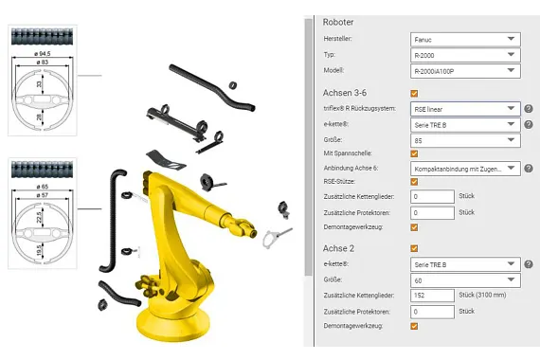Image resolution: width=540 pixels, height=360 pixels.
Task: Toggle Demontagewerkzeug checkbox under Achse 2
Action: pos(414,326)
